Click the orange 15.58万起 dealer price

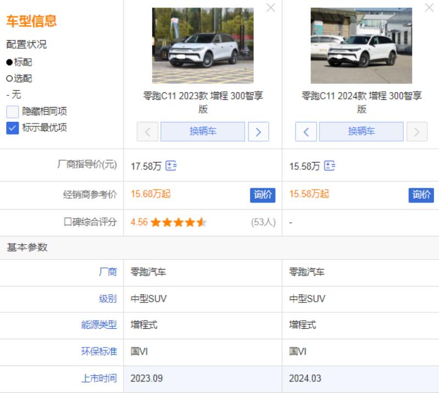click(309, 194)
